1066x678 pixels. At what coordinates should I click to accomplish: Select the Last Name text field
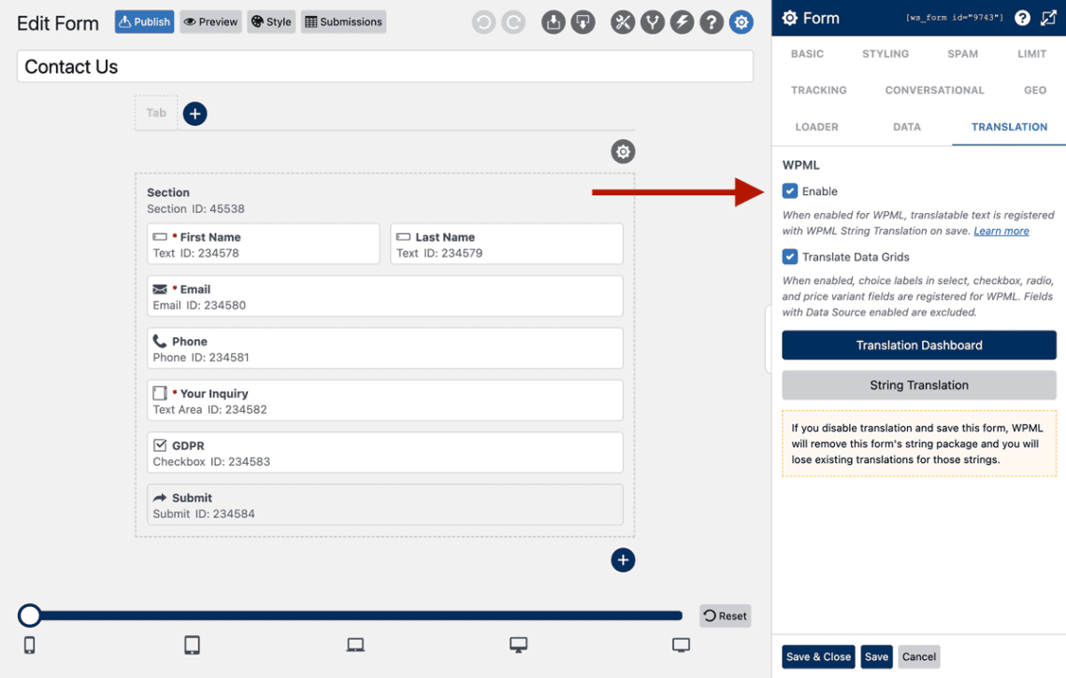(507, 245)
